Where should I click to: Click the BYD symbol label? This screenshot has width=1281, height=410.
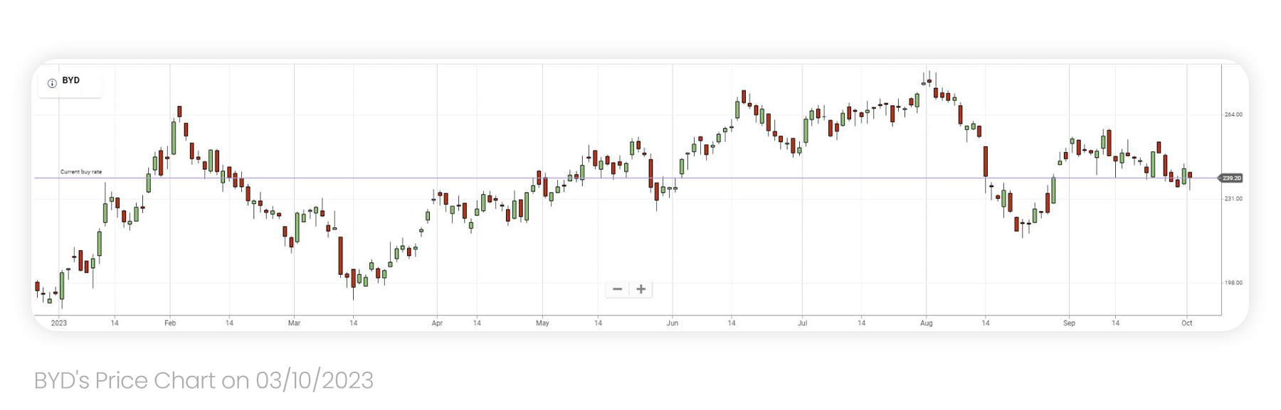point(71,80)
